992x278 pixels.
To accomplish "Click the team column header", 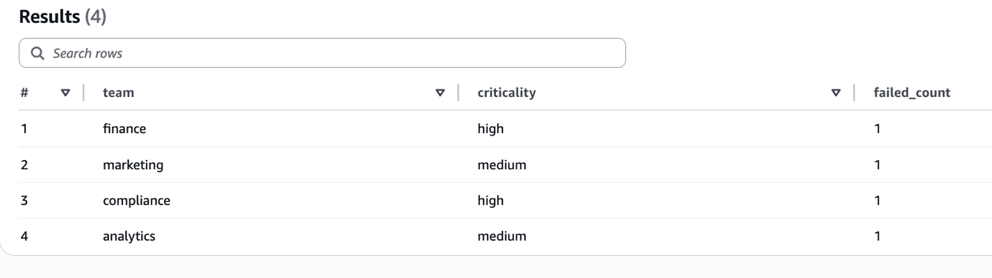I will (x=118, y=93).
